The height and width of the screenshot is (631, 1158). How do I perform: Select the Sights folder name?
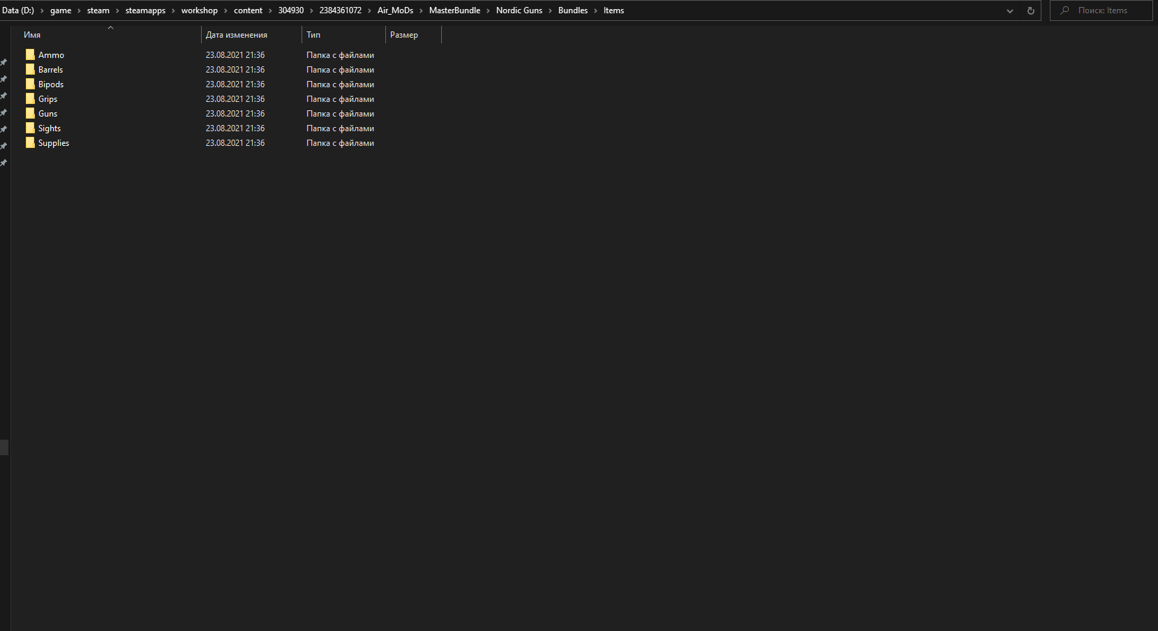[x=50, y=128]
